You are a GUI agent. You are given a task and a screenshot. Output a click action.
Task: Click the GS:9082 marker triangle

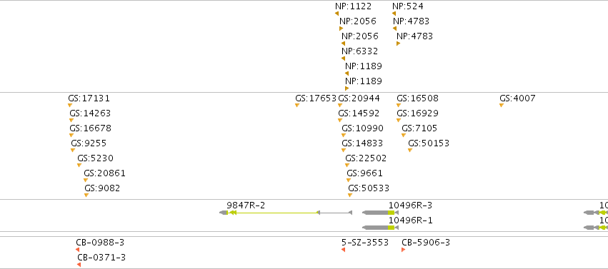[x=86, y=195]
